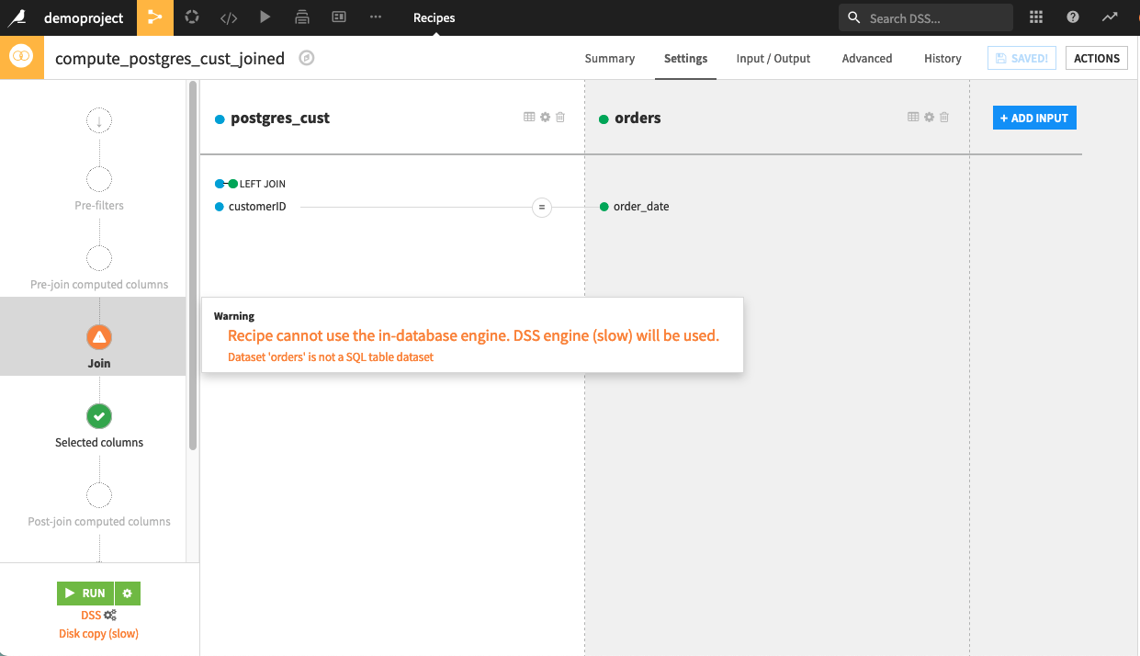Open the Jobs play icon in top bar
Viewport: 1140px width, 656px height.
pyautogui.click(x=265, y=17)
